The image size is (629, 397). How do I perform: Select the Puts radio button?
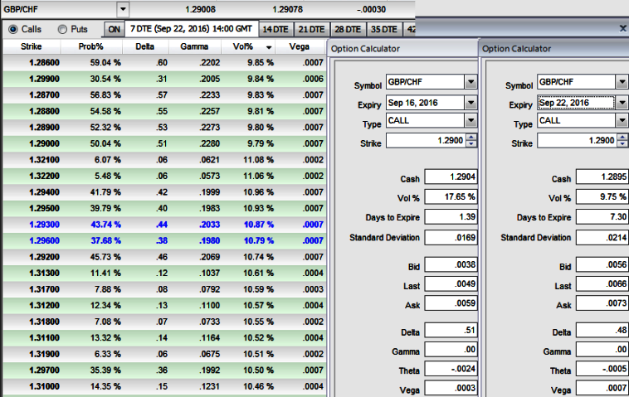[x=63, y=29]
